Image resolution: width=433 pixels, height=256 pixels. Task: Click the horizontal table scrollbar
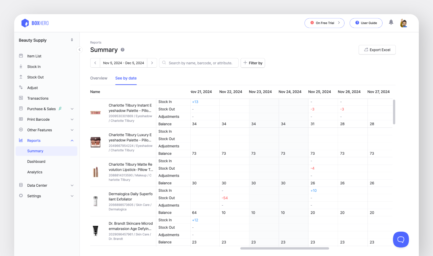tap(285, 248)
